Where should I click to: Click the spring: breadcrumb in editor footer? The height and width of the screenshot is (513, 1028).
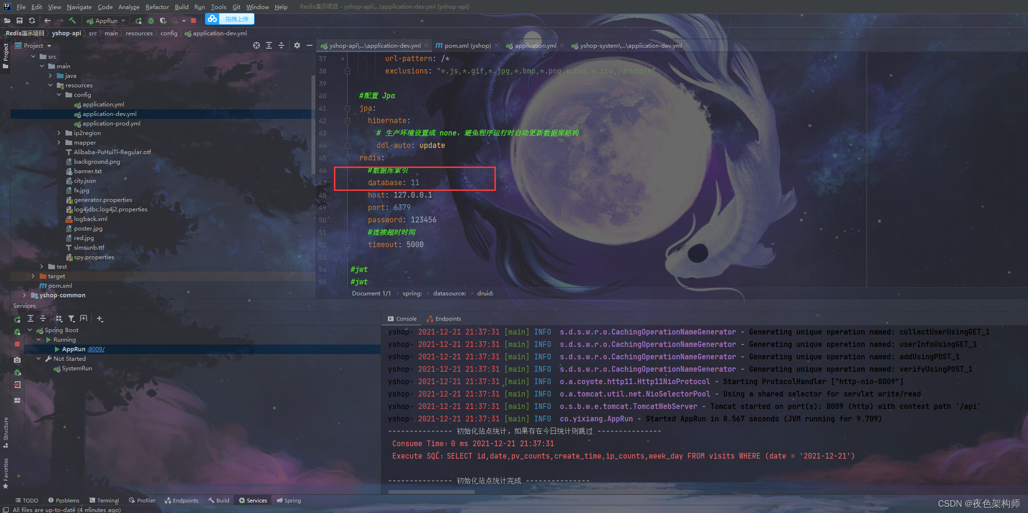point(412,293)
